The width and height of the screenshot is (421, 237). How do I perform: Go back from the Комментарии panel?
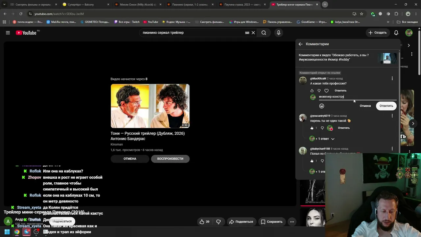click(300, 44)
